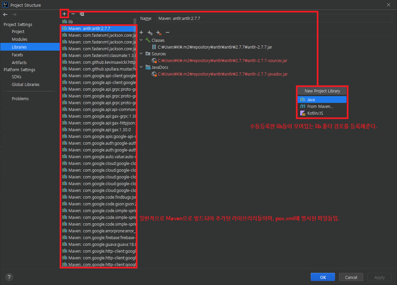Close the Project Structure dialog

click(x=388, y=5)
